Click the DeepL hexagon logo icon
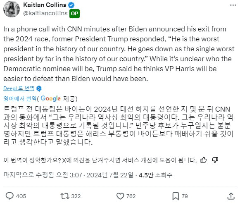 39,88
